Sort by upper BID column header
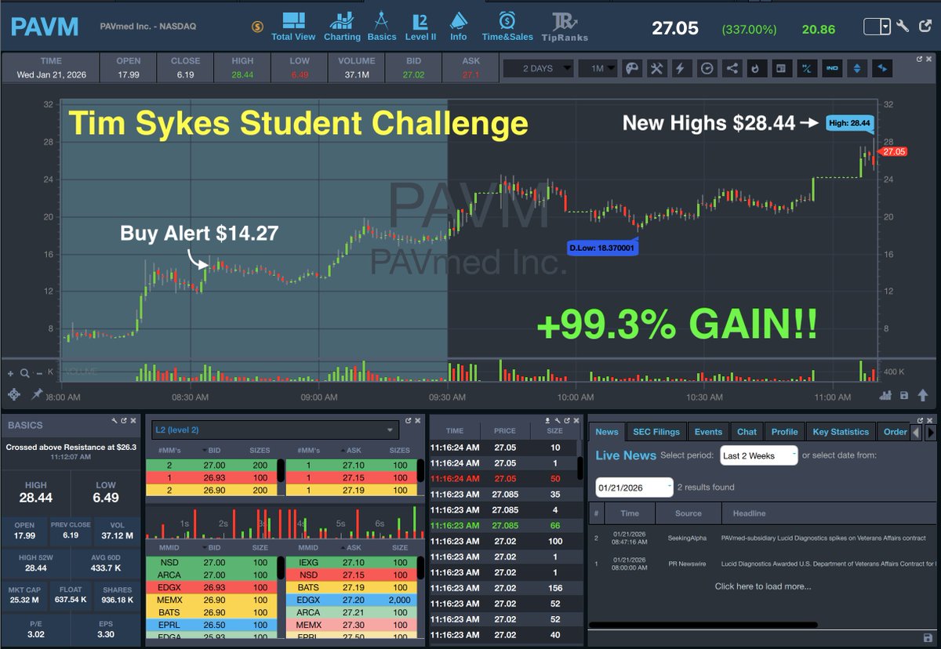The height and width of the screenshot is (649, 941). [214, 451]
